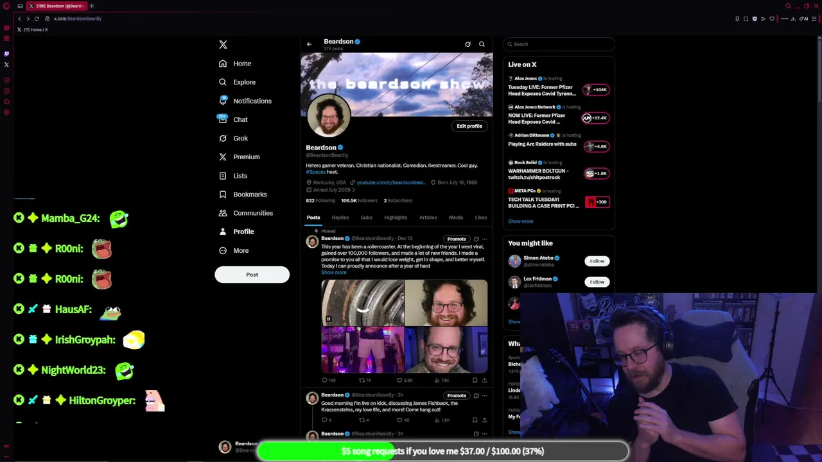
Task: Switch to the Highlights tab
Action: 396,218
